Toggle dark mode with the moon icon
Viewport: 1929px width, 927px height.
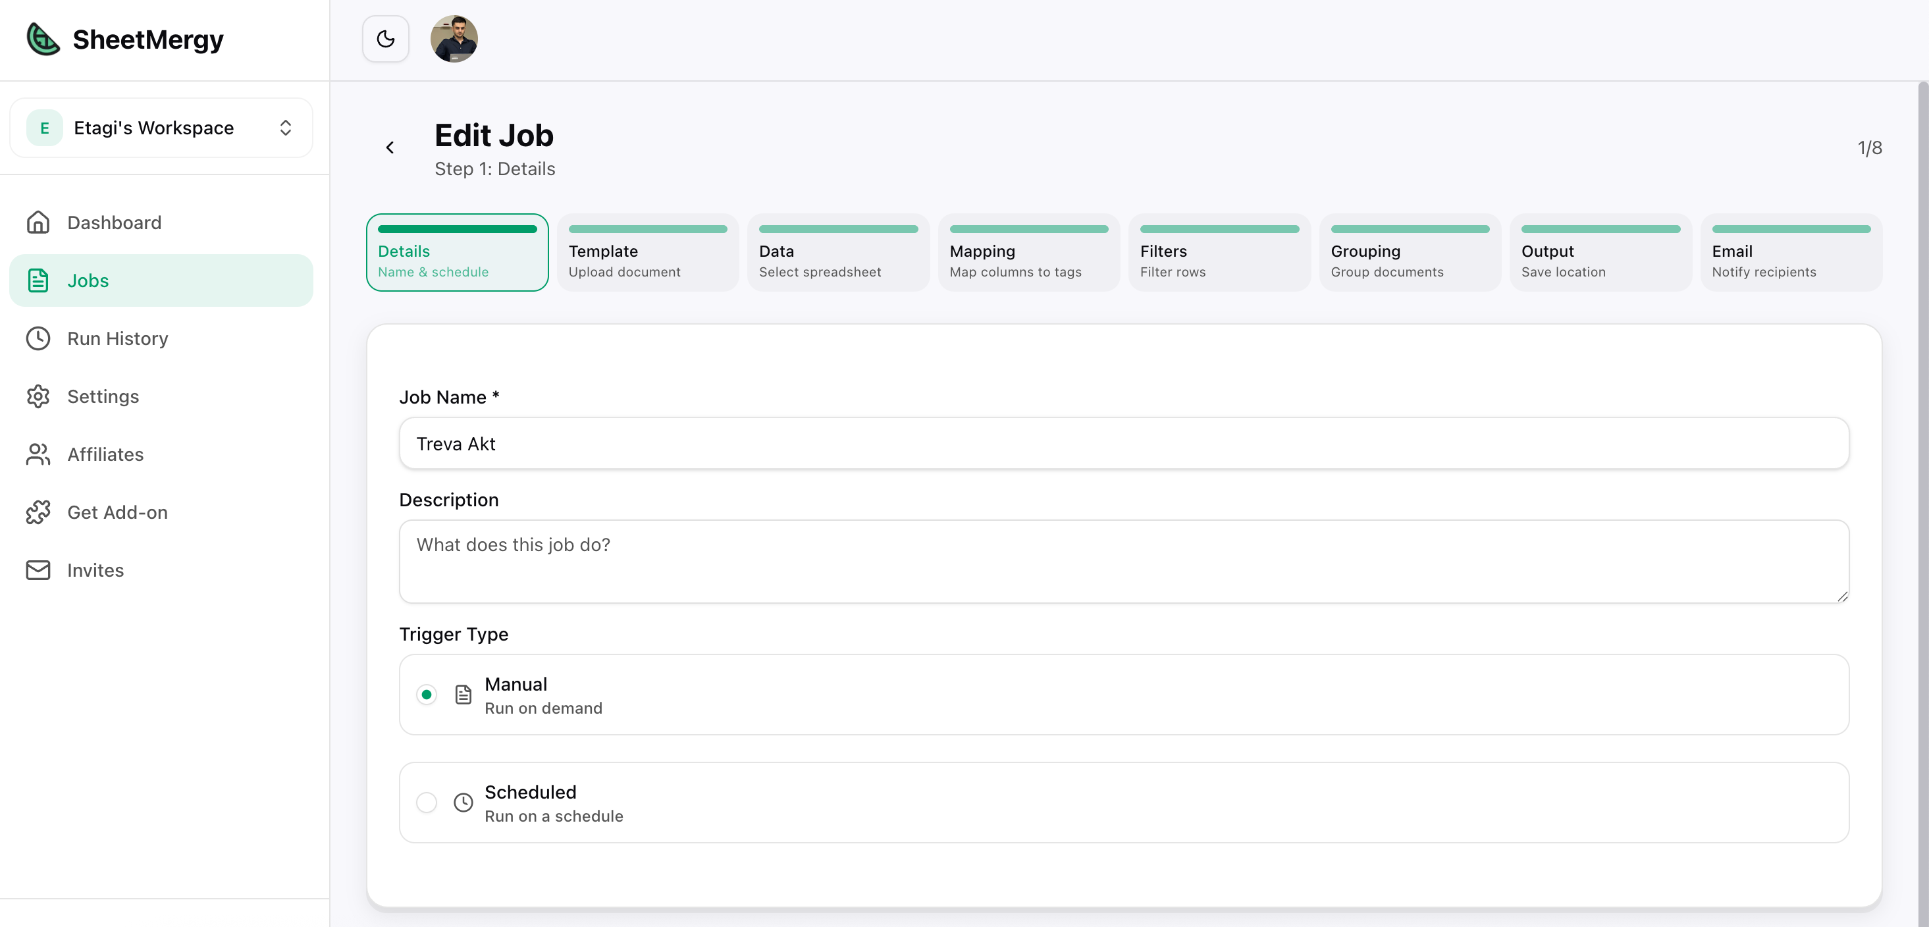tap(386, 39)
